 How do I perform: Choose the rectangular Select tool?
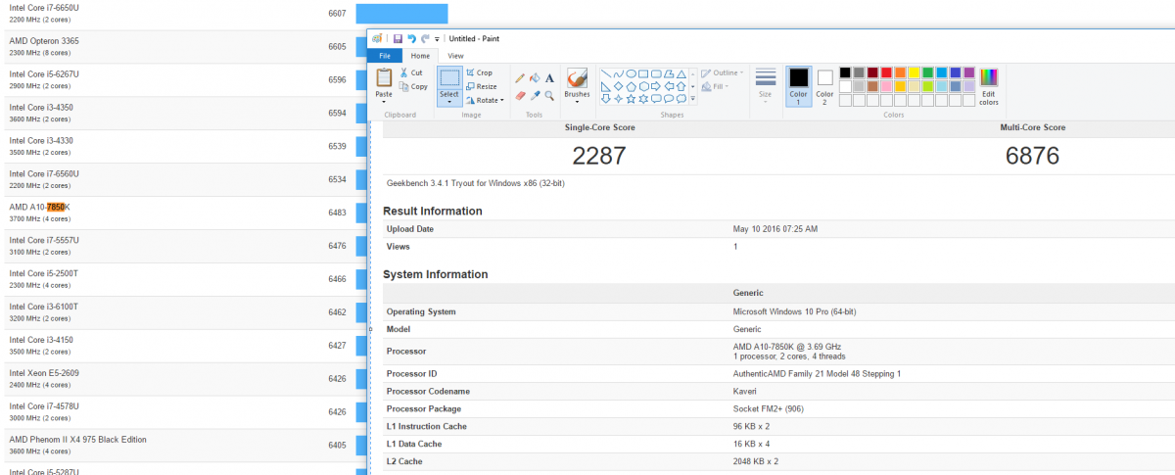point(449,77)
